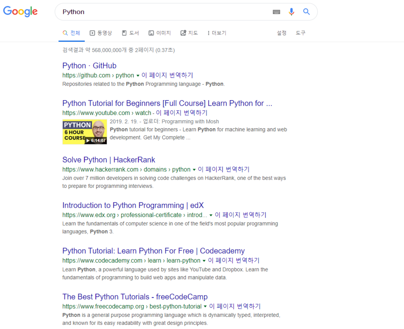Translate the YouTube result page

[x=182, y=113]
